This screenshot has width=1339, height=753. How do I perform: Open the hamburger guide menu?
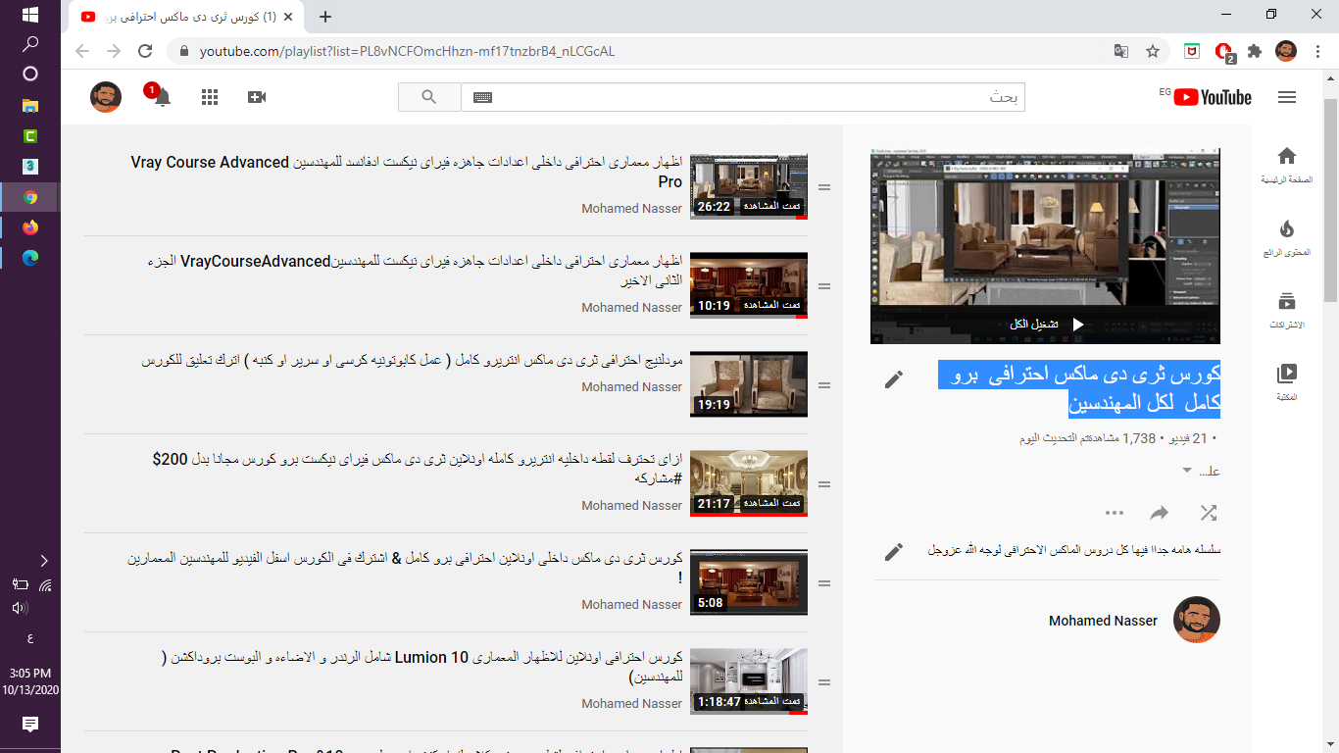(1287, 97)
